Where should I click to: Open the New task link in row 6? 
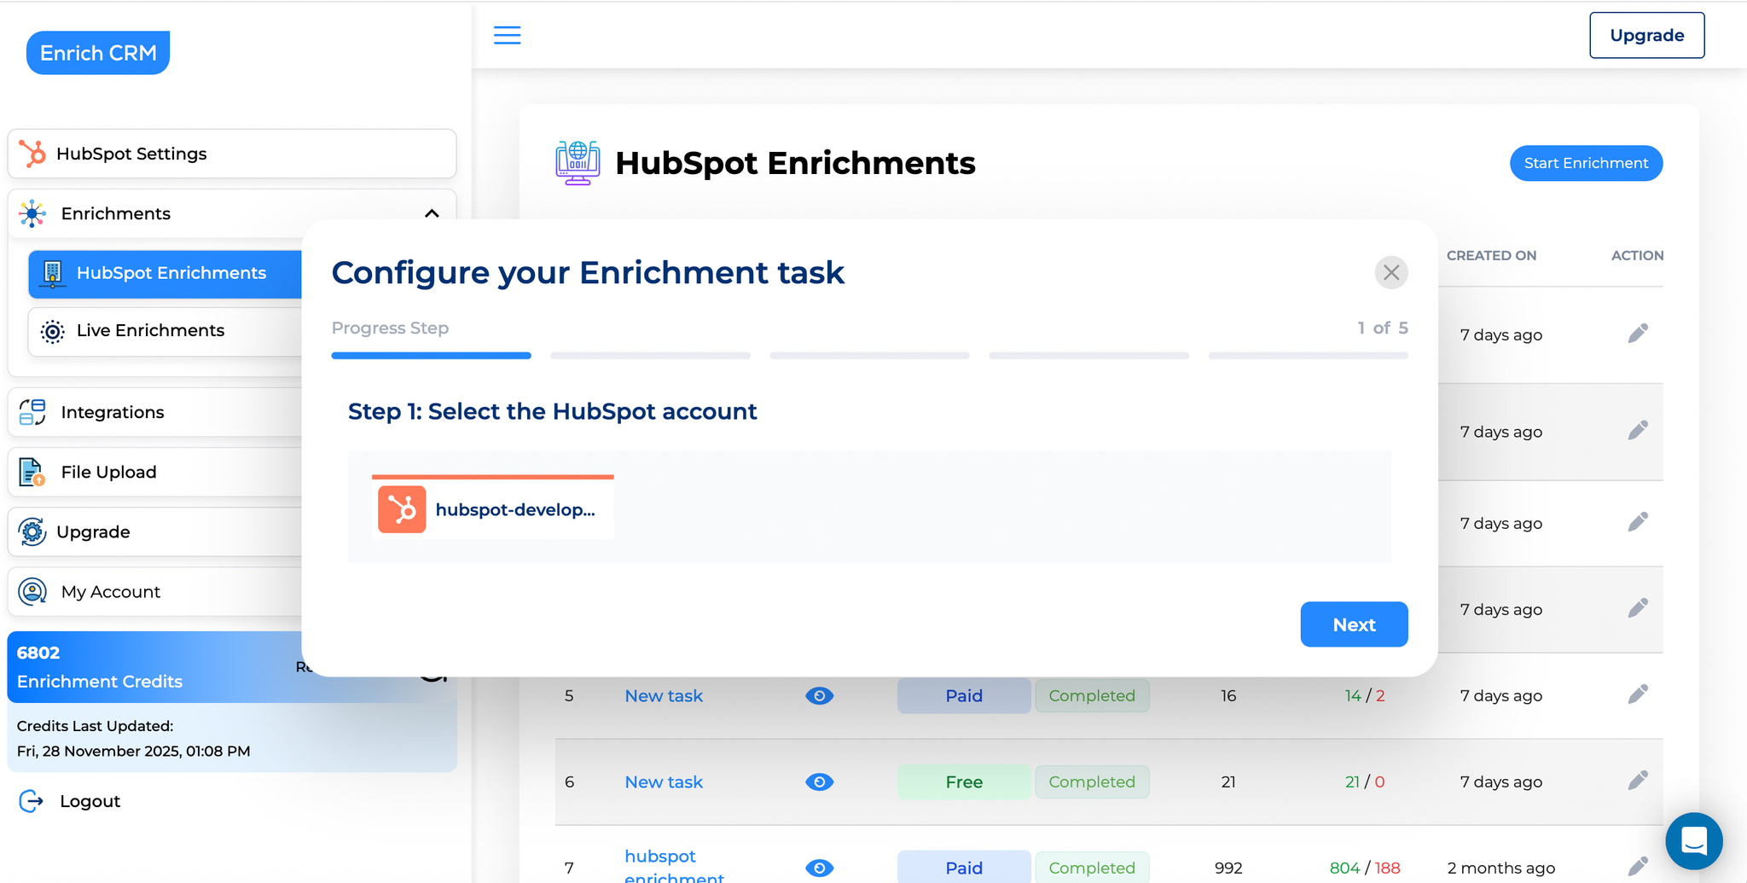(663, 781)
